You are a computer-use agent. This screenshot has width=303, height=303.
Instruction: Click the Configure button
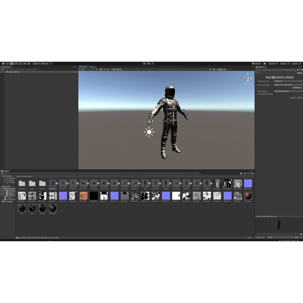coord(297,88)
